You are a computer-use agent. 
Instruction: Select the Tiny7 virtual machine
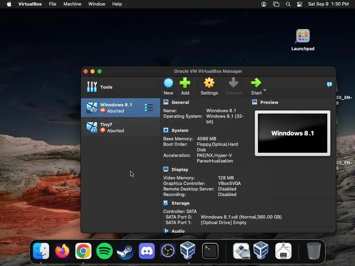[x=120, y=127]
